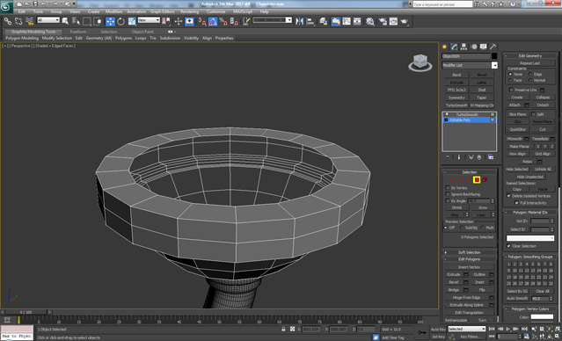Toggle the Split checkbox

tap(533, 114)
